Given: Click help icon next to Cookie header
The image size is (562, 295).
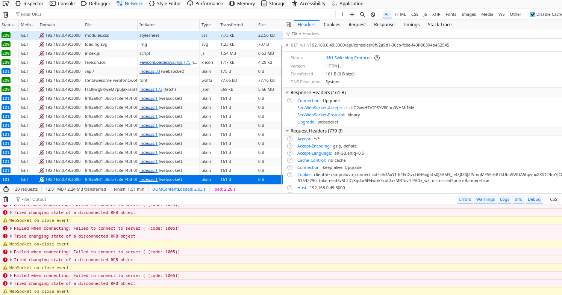Looking at the screenshot, I should click(289, 175).
